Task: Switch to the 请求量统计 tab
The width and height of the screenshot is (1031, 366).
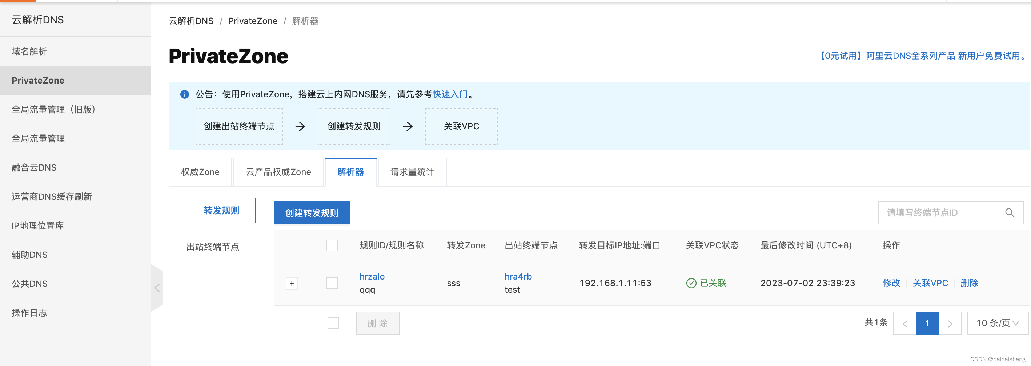Action: pos(412,172)
